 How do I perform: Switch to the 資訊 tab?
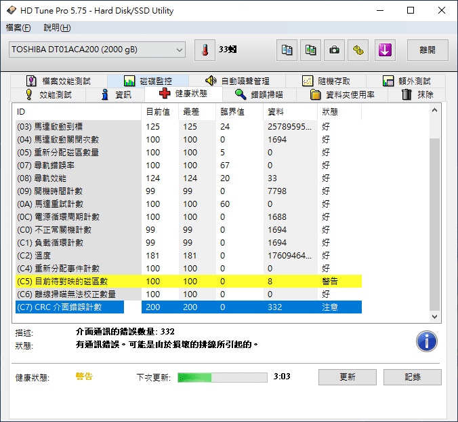(115, 94)
